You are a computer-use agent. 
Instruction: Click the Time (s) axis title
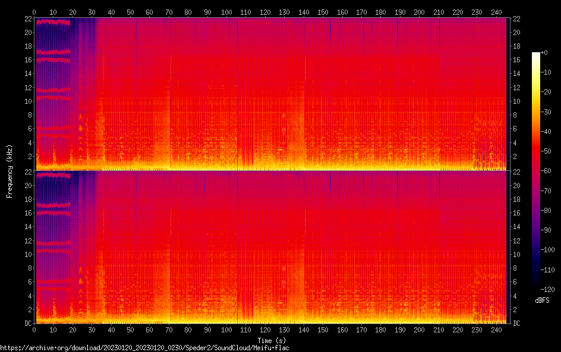(270, 341)
